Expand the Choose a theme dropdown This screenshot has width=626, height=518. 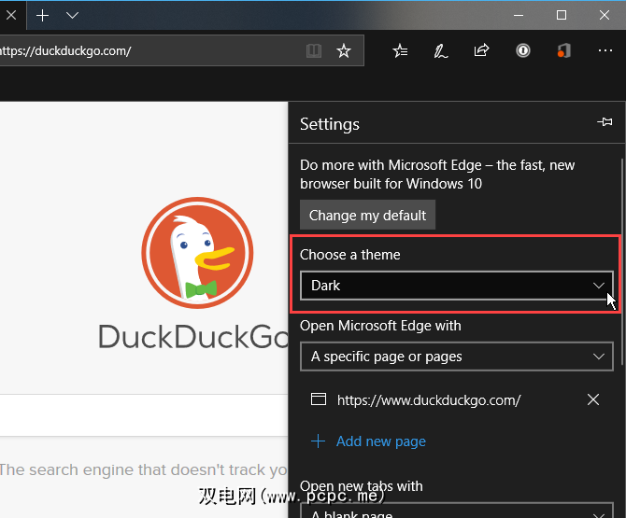(456, 286)
